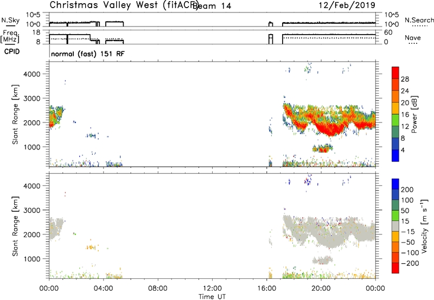The image size is (434, 300).
Task: Click the gray patch near 1000 km in velocity panel
Action: [x=322, y=260]
